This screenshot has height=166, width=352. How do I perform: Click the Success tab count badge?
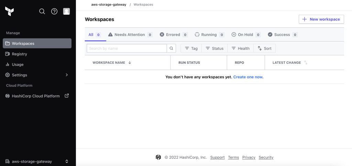pyautogui.click(x=295, y=35)
